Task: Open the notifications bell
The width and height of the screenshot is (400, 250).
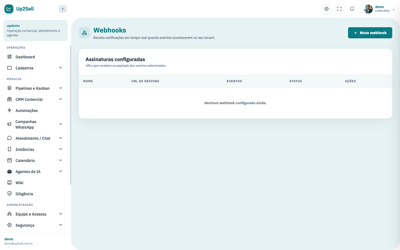Action: click(352, 9)
